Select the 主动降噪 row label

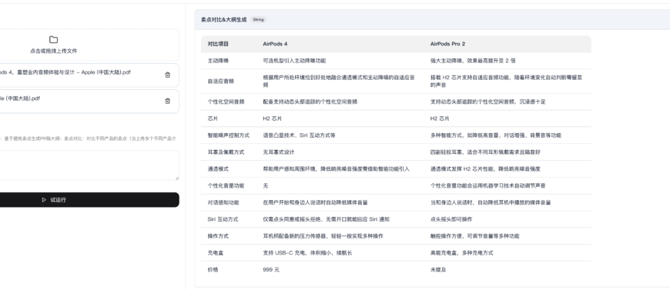pyautogui.click(x=218, y=61)
